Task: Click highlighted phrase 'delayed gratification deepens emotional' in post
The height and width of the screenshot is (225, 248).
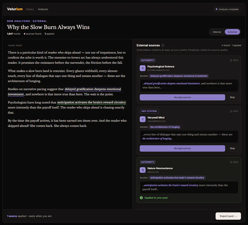Action: [x=93, y=89]
